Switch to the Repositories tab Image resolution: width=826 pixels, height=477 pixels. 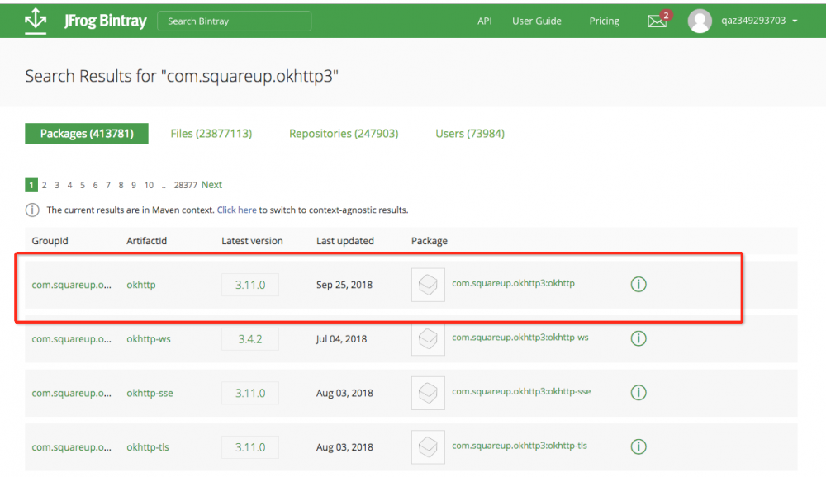[x=344, y=134]
